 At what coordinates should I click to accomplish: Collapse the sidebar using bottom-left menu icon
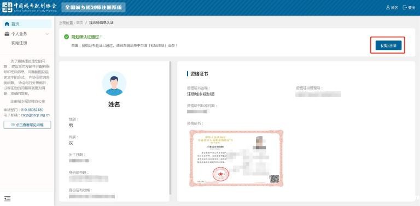coord(8,198)
